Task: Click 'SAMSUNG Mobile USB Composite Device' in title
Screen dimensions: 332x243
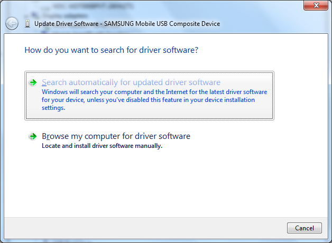Action: tap(163, 24)
